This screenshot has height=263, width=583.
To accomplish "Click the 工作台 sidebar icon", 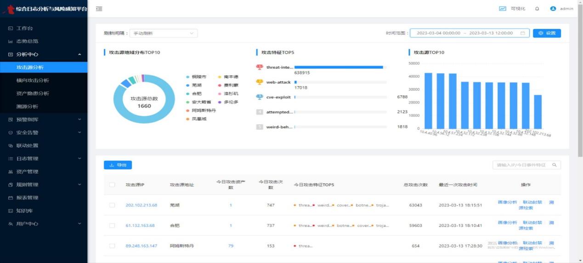I will coord(11,28).
